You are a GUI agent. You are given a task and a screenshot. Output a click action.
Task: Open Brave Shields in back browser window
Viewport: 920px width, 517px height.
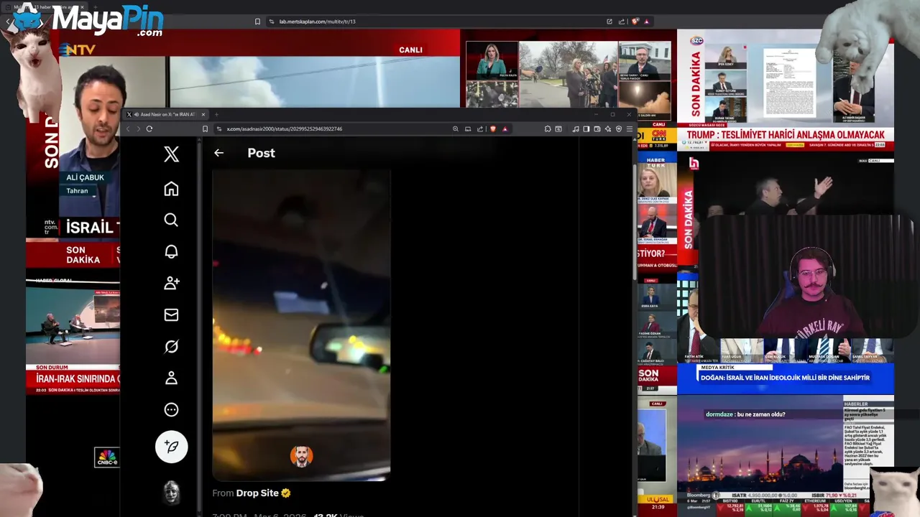click(x=635, y=22)
